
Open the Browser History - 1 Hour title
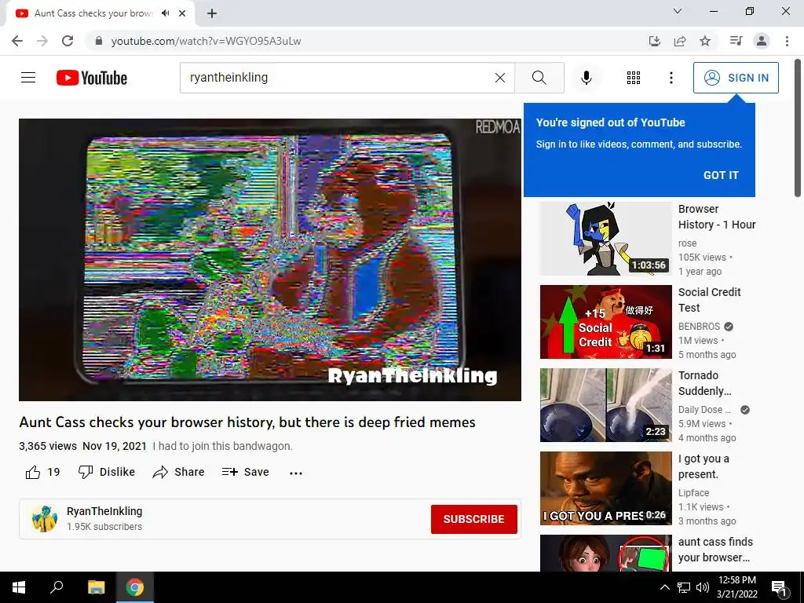pos(717,217)
